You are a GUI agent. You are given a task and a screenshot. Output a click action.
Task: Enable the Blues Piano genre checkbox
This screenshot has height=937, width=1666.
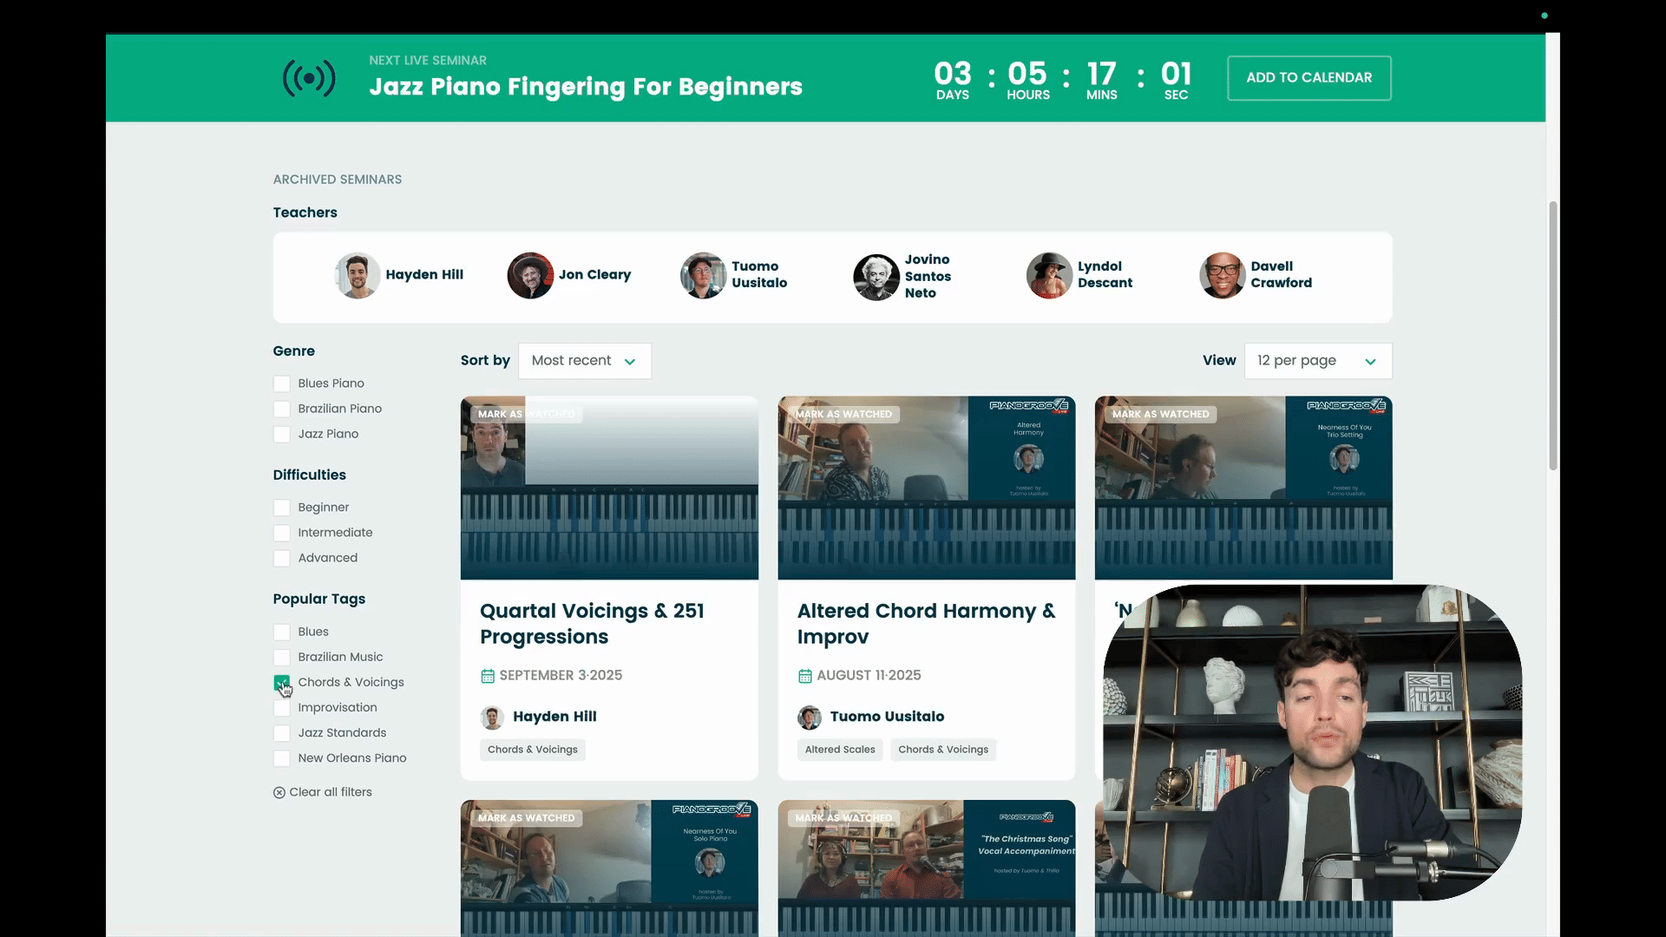pos(282,383)
